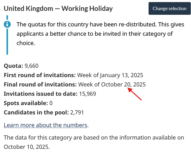The height and width of the screenshot is (153, 191).
Task: Click the Invitations issued to date label
Action: (40, 94)
